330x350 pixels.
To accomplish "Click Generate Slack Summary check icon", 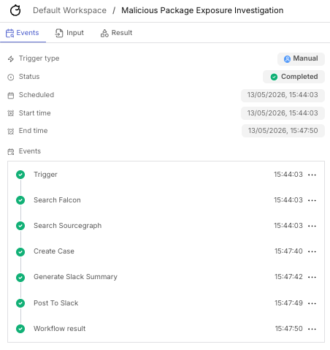I will pyautogui.click(x=20, y=277).
